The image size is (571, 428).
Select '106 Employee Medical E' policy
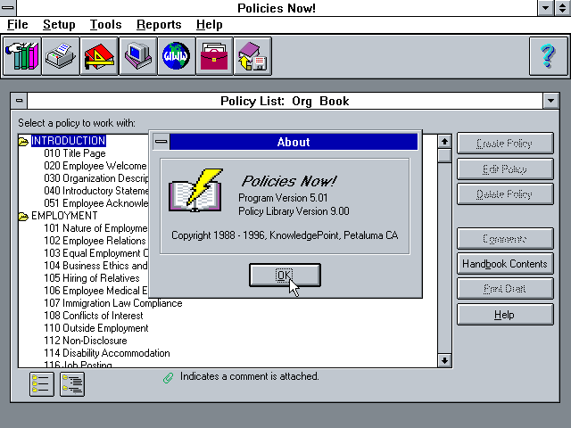tap(95, 291)
